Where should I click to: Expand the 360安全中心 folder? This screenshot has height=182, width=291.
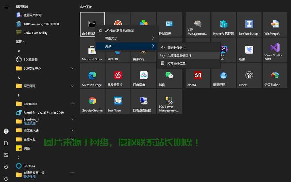[x=73, y=68]
